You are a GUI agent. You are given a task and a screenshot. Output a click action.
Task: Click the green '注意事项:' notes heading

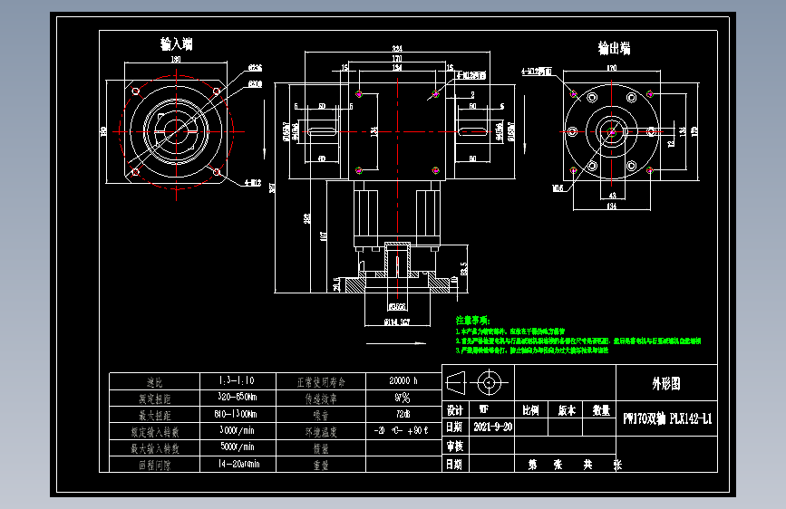click(x=472, y=320)
